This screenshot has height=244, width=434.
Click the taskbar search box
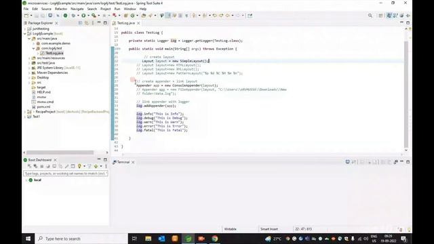(x=81, y=239)
